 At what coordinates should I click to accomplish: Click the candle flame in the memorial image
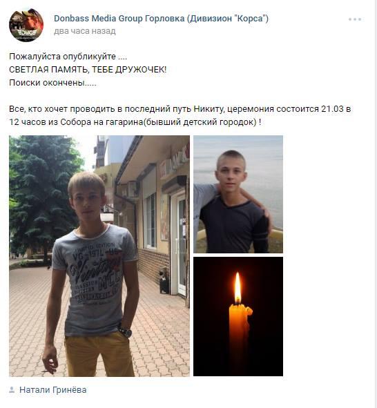tap(238, 287)
